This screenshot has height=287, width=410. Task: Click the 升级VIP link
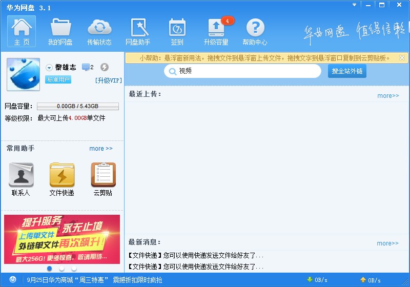[108, 80]
